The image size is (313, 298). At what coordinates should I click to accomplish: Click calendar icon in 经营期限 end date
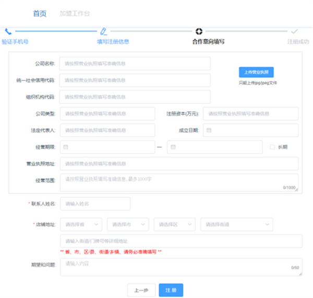[x=173, y=147]
